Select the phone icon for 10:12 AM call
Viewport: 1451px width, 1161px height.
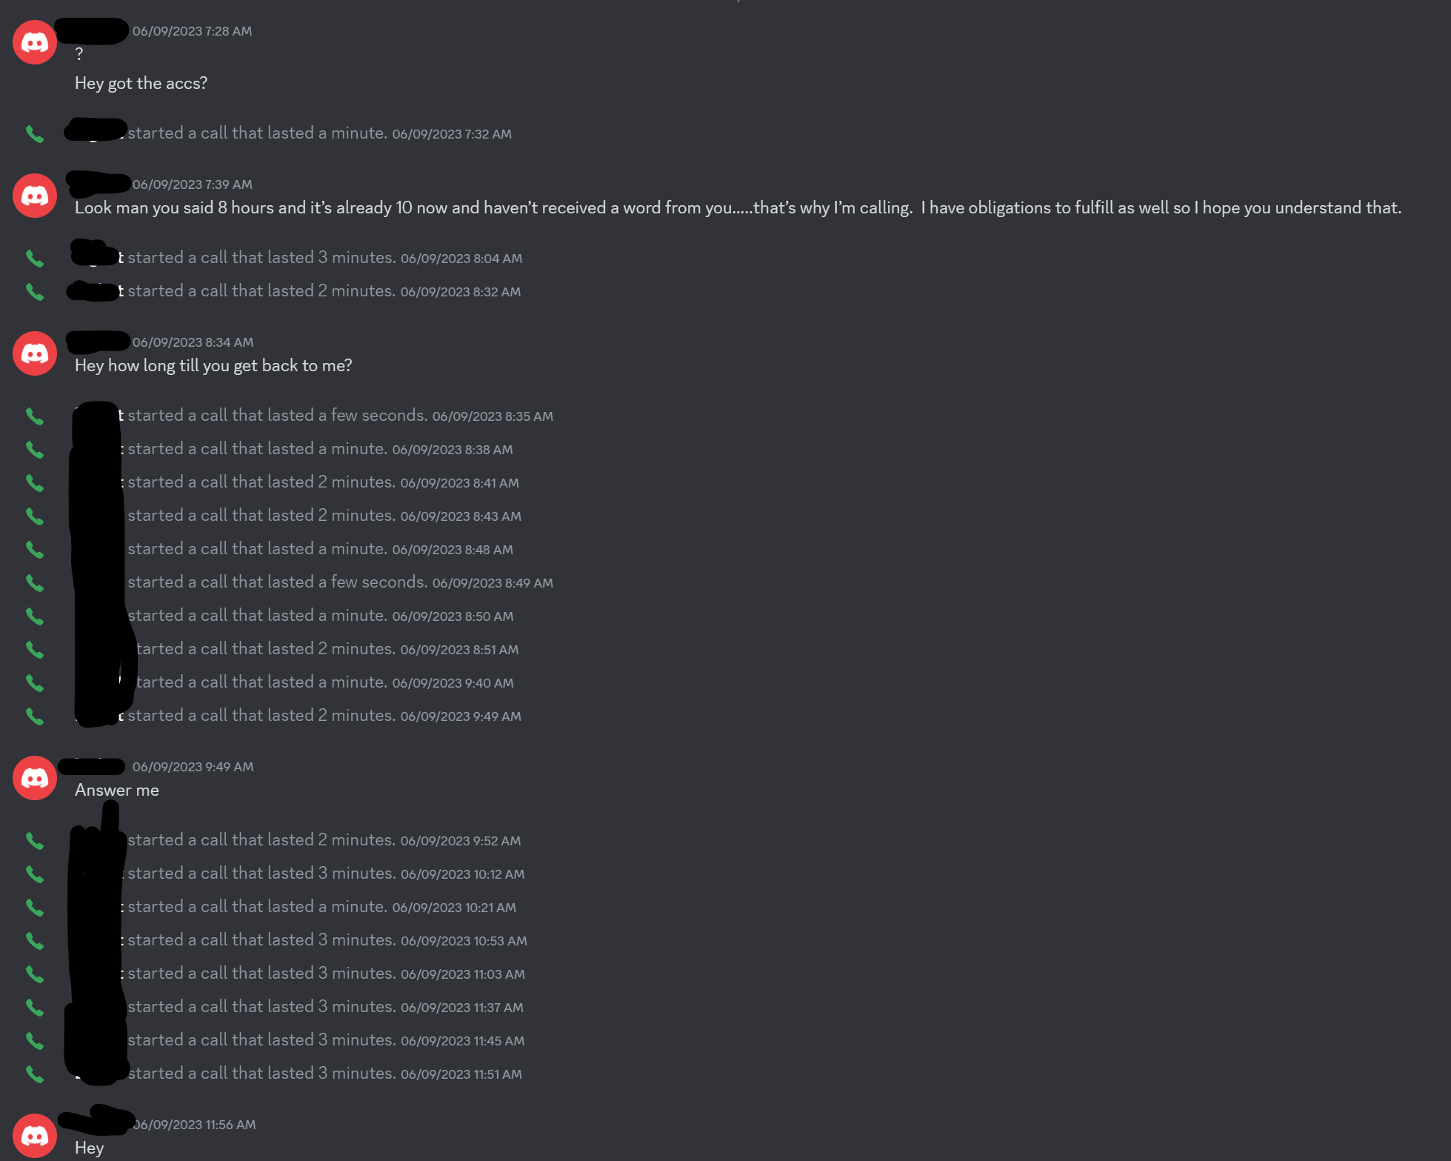click(35, 874)
